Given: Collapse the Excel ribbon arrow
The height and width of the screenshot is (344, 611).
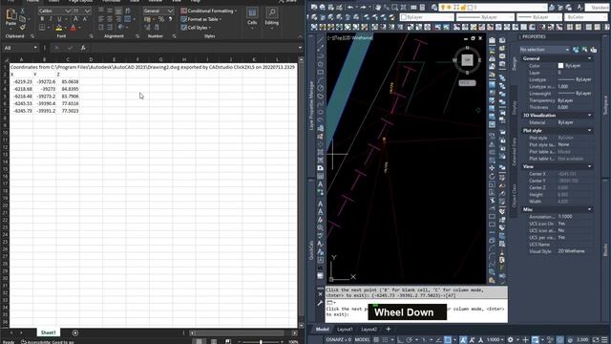Looking at the screenshot, I should [300, 36].
